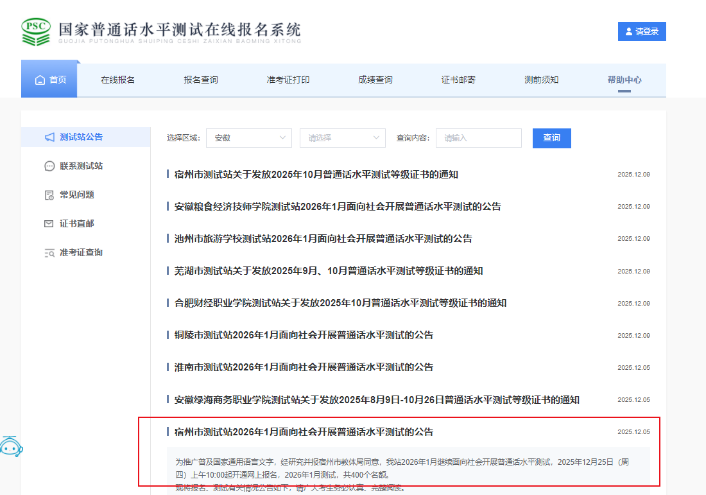
Task: Open 池州市旅游学校测试站 announcement link
Action: (323, 239)
